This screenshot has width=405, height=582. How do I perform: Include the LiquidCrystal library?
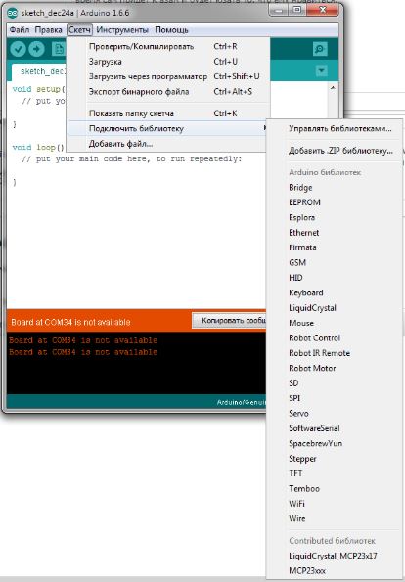click(x=312, y=308)
